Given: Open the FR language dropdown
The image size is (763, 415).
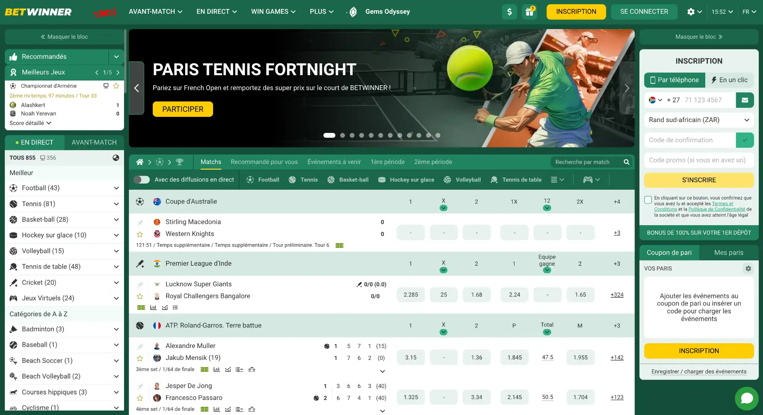Looking at the screenshot, I should point(749,12).
